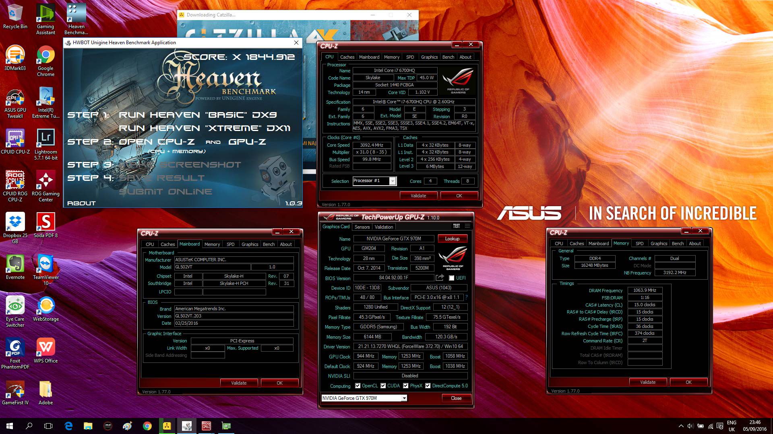Launch the Evernote desktop icon
Viewport: 773px width, 434px height.
15,267
